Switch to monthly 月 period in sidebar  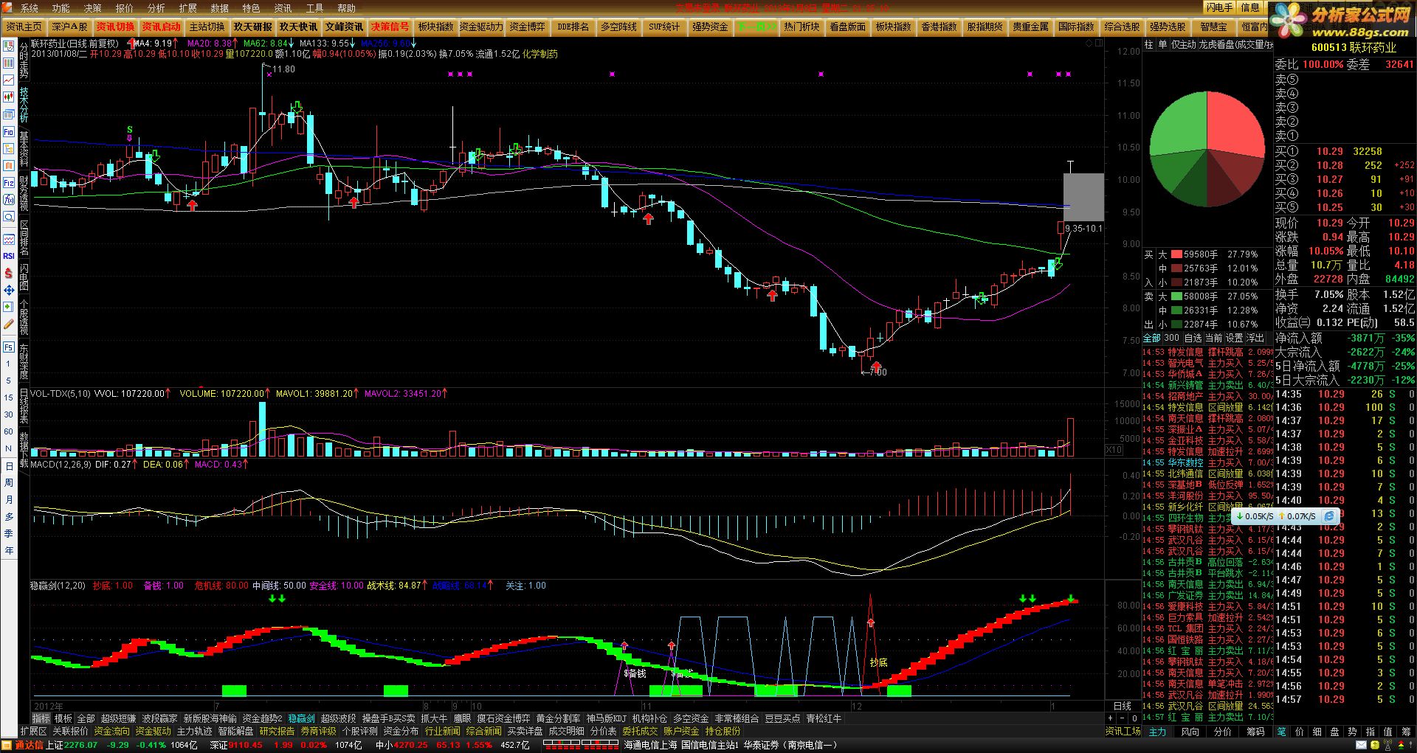point(9,500)
